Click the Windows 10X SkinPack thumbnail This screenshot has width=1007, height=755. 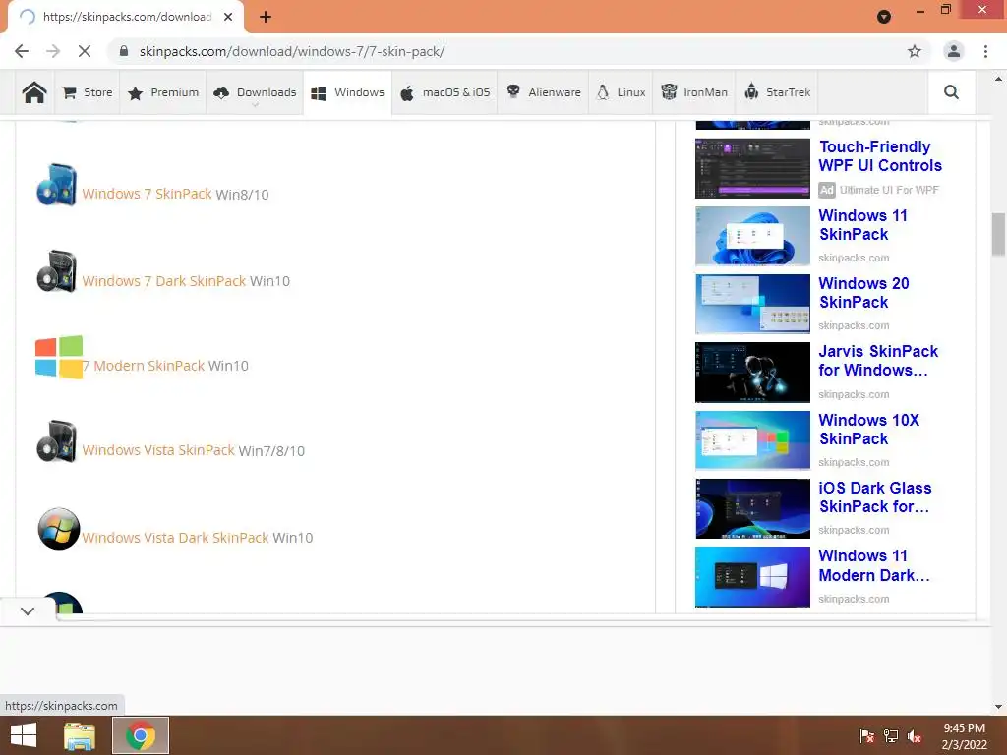pos(752,440)
